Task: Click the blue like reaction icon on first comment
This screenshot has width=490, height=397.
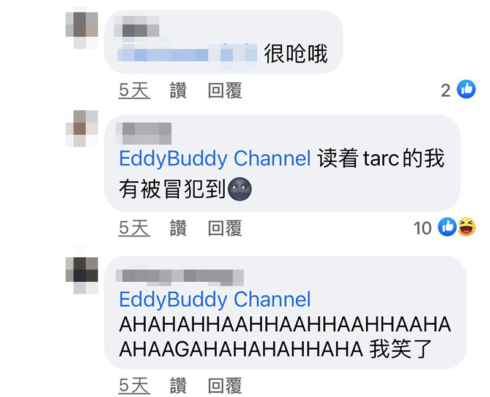Action: 466,89
